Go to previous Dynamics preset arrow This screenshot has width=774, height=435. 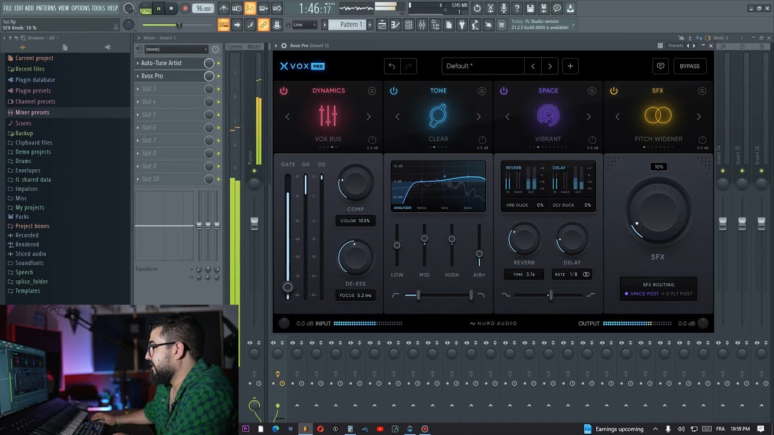coord(287,117)
